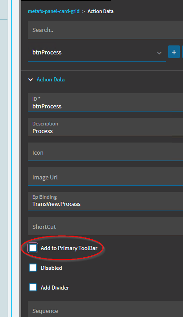This screenshot has height=317, width=183.
Task: Click the Image Url input
Action: [x=105, y=177]
